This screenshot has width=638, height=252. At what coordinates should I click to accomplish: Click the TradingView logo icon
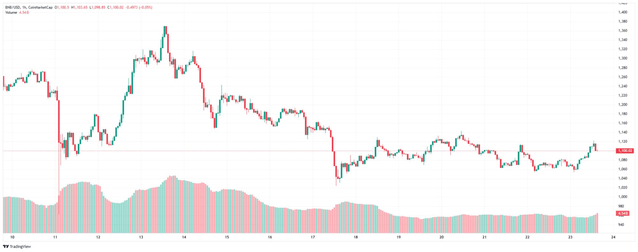click(6, 247)
